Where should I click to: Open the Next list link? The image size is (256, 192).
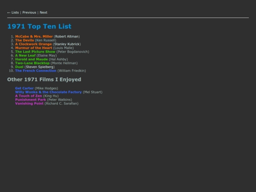click(x=44, y=13)
